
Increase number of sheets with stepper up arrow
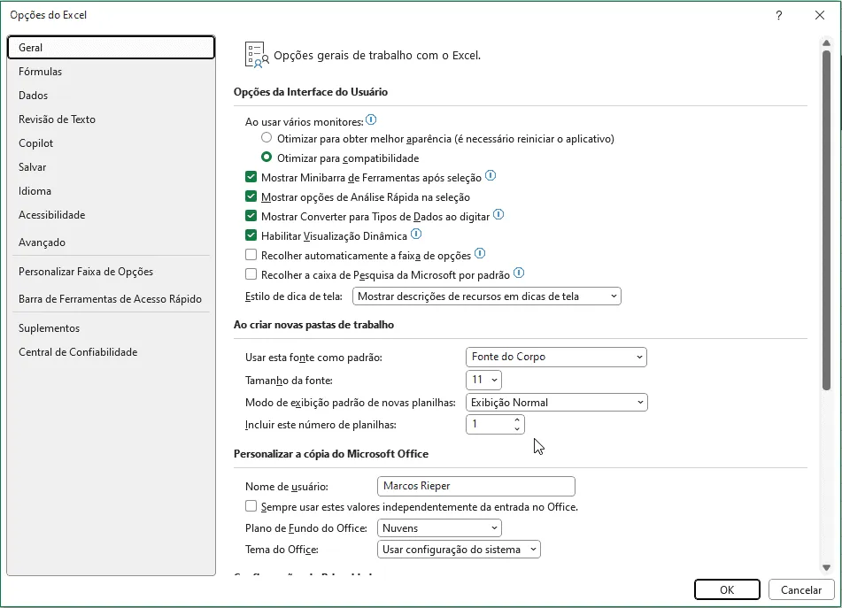point(516,420)
